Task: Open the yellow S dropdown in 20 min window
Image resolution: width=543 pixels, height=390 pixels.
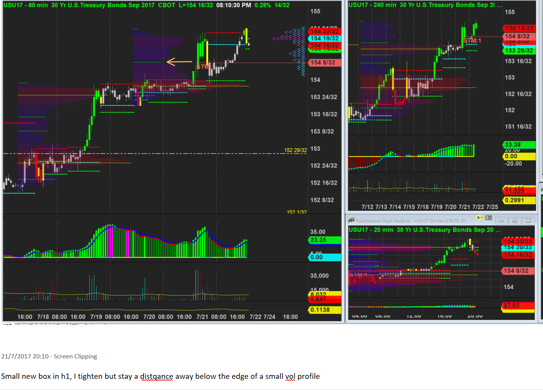Action: click(480, 218)
